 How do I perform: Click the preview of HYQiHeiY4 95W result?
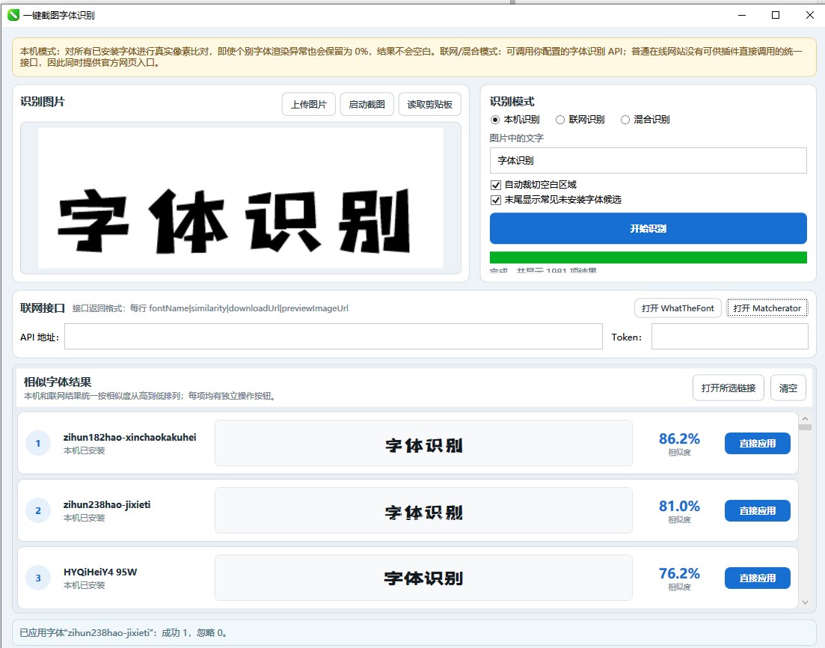(x=423, y=578)
